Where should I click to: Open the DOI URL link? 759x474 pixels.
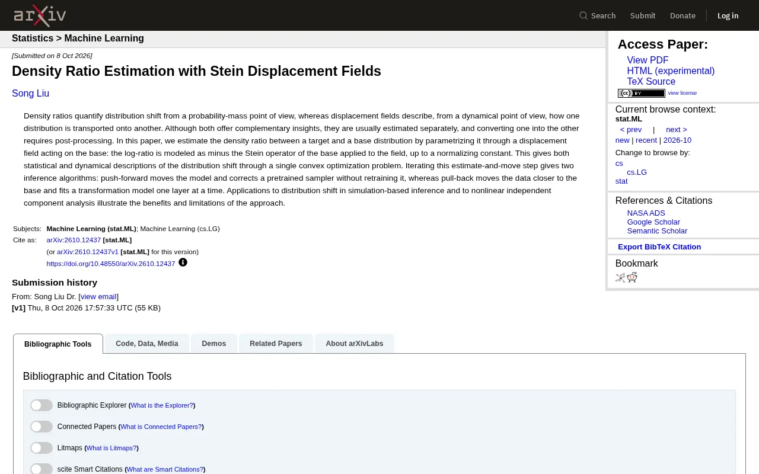click(x=111, y=264)
